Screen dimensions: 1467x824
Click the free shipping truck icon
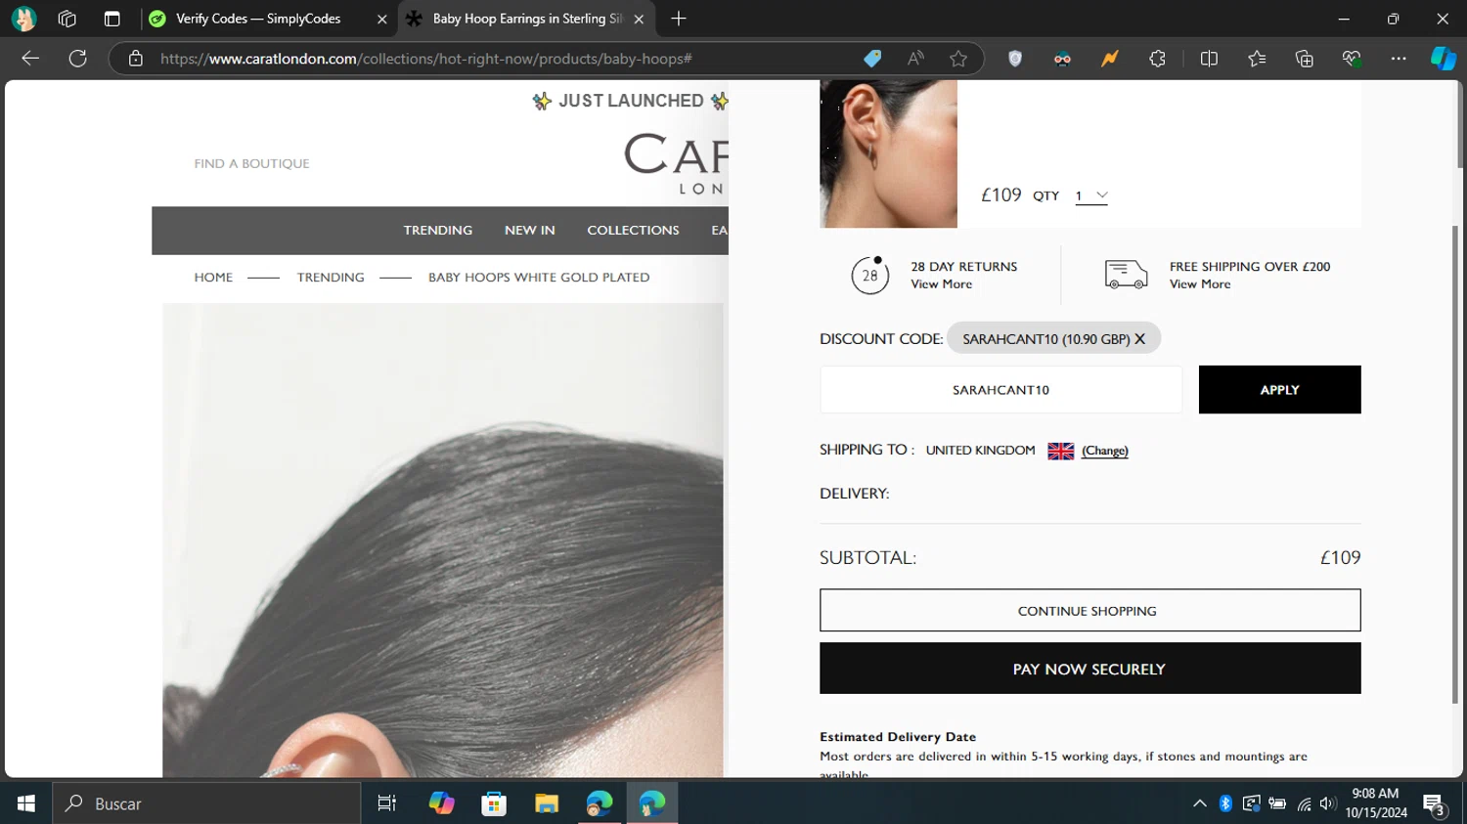click(1126, 275)
